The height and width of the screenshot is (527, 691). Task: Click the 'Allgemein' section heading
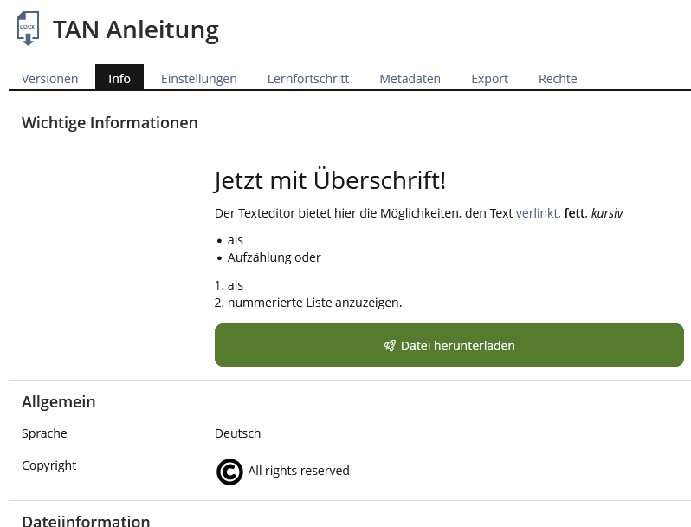pyautogui.click(x=59, y=402)
